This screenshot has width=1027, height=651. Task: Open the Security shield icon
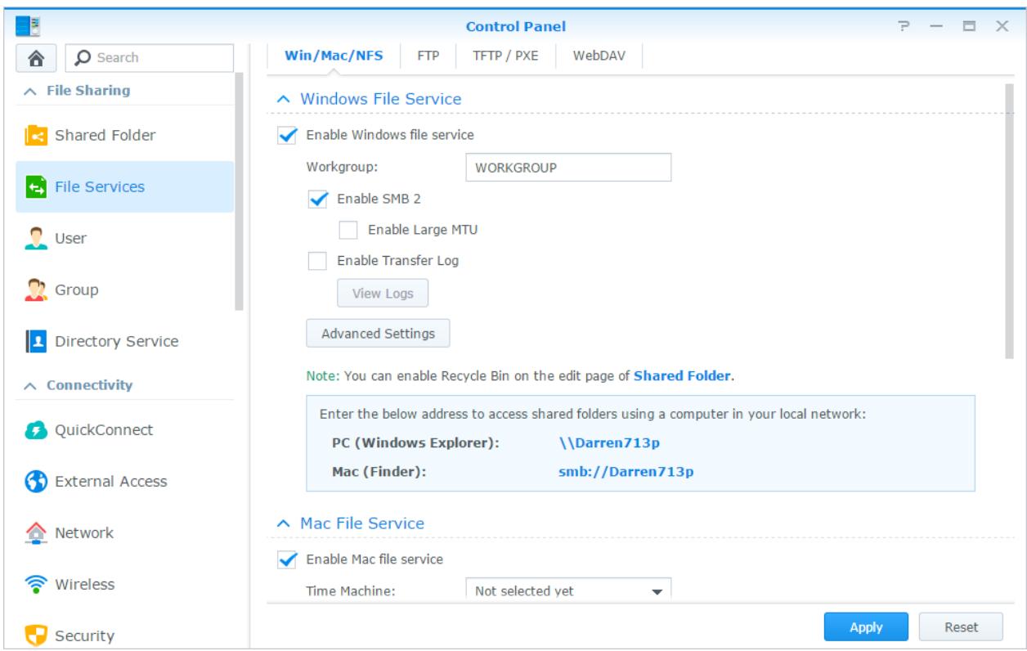point(36,636)
